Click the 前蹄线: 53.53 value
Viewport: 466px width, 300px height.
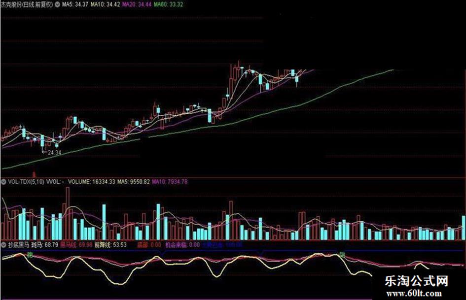110,245
